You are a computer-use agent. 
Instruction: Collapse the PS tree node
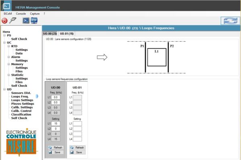(4, 35)
